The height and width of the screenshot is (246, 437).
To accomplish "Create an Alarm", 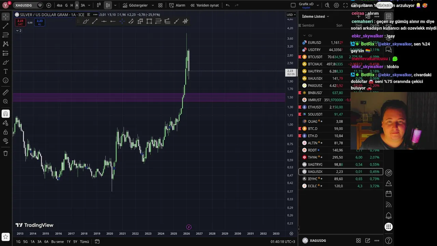I will (177, 5).
